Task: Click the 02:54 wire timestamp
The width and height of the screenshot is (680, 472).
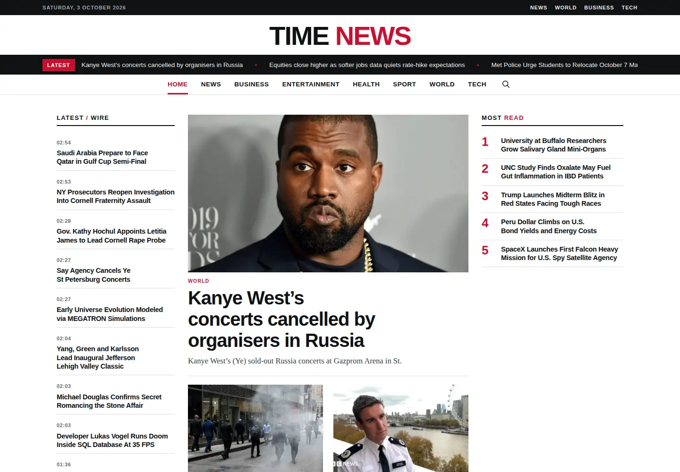Action: click(x=64, y=143)
